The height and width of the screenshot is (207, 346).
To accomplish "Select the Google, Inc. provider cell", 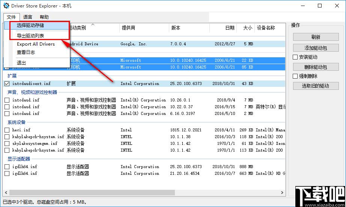I will coord(134,44).
